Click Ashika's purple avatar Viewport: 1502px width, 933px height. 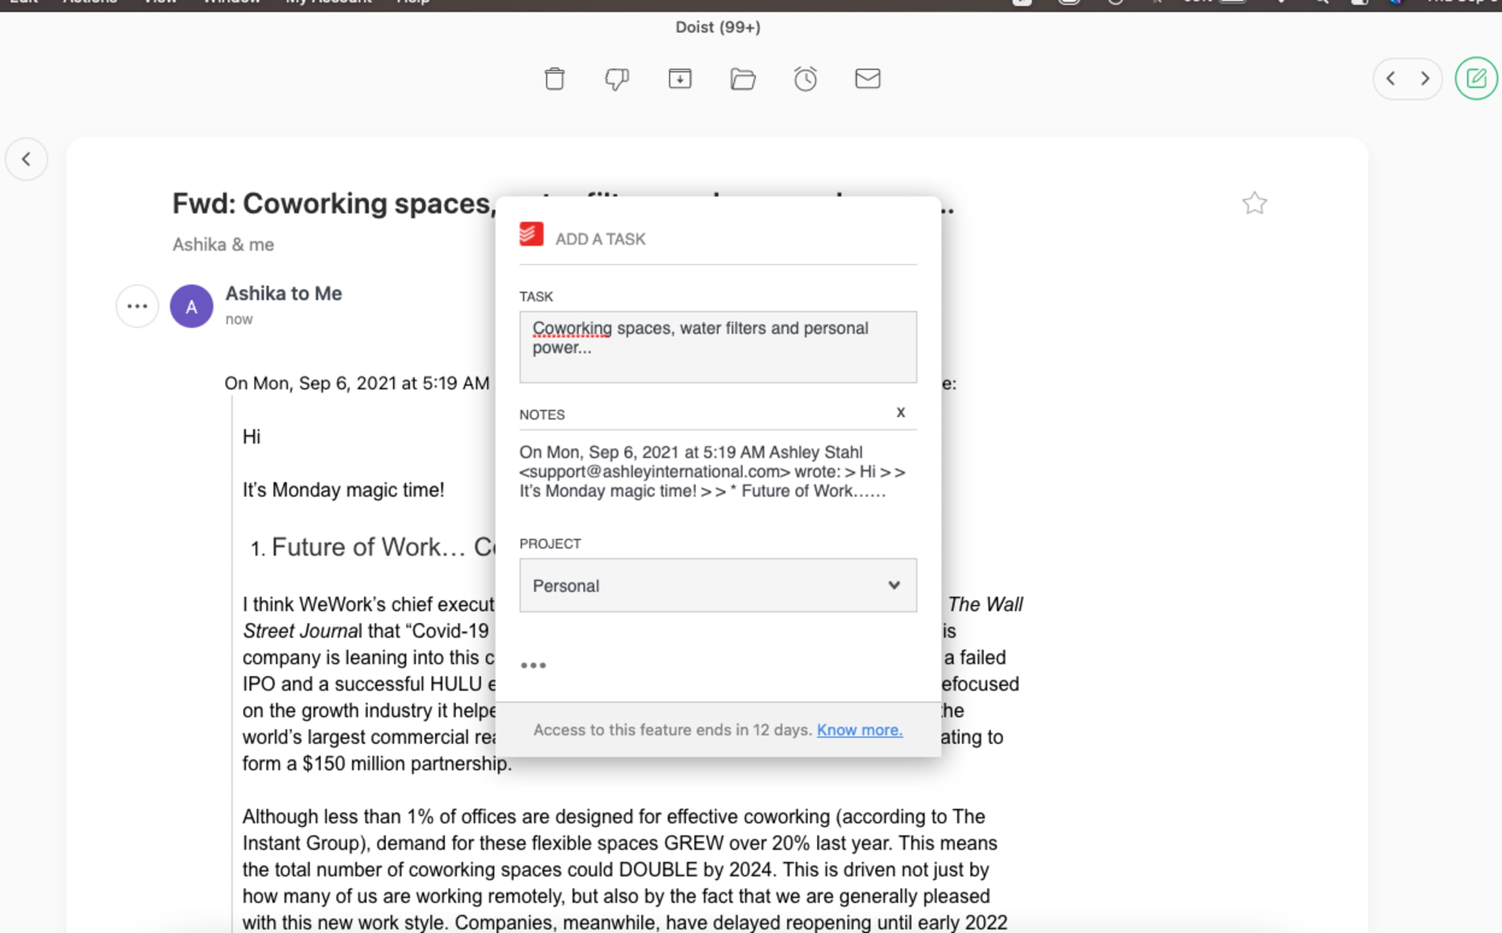coord(191,306)
